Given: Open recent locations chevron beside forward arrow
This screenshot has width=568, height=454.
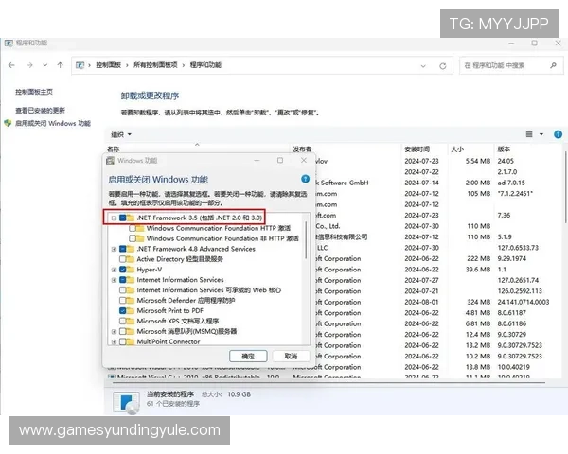Looking at the screenshot, I should [x=44, y=65].
